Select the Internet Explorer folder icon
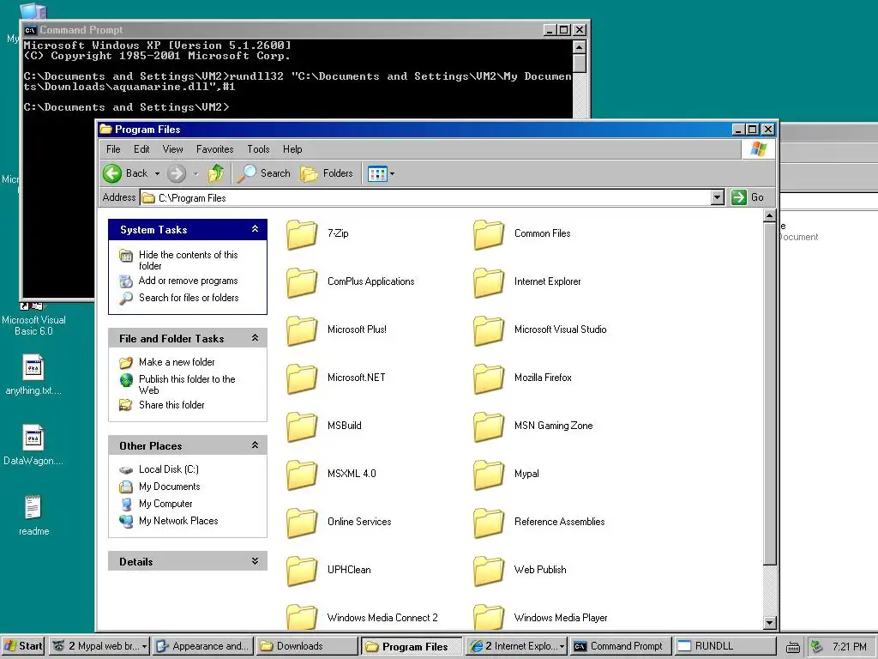878x659 pixels. click(x=489, y=282)
